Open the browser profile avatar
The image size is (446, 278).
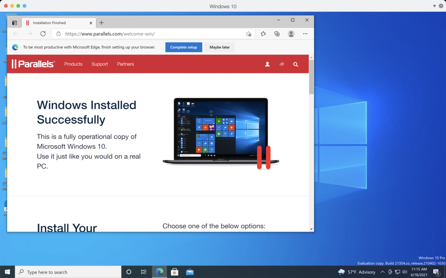291,34
